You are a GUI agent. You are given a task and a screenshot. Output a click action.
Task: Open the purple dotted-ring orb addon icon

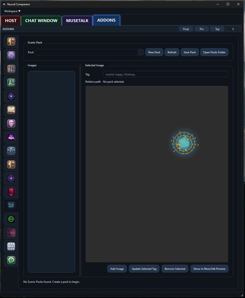pos(11,178)
